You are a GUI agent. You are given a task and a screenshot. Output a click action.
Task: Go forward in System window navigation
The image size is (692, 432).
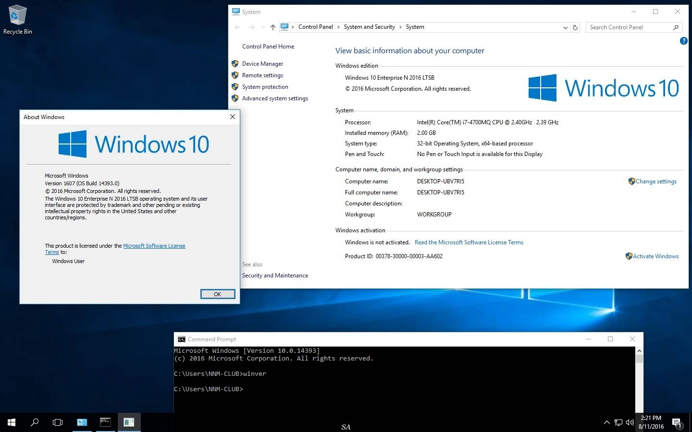[x=251, y=27]
